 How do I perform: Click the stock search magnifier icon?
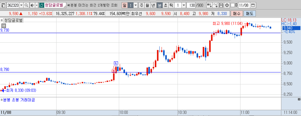point(26,5)
